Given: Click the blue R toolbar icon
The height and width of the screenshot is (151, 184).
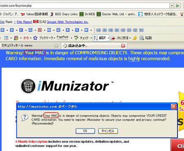Looking at the screenshot, I should pos(67,30).
